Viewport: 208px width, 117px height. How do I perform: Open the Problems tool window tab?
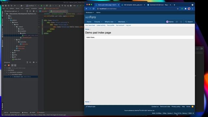tap(41, 113)
